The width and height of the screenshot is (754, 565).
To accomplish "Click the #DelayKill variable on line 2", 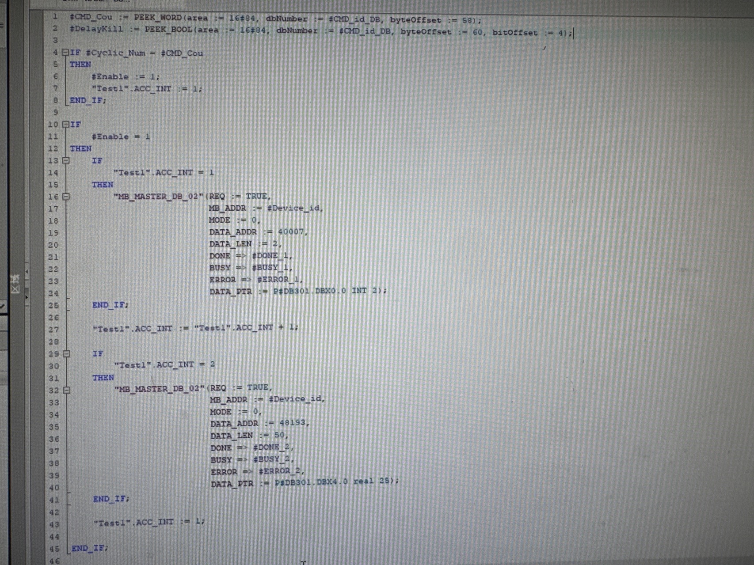I will (96, 29).
